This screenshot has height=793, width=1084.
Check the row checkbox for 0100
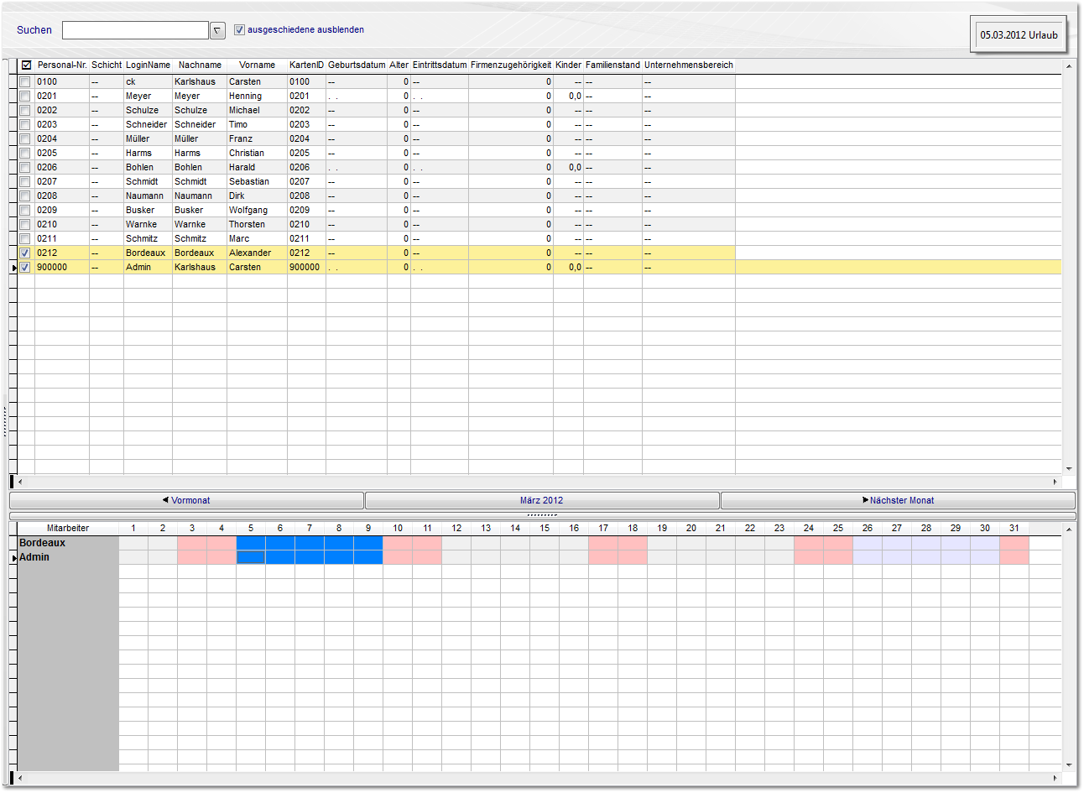[25, 81]
